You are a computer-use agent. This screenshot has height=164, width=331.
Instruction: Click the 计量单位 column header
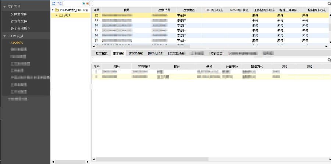pos(232,67)
